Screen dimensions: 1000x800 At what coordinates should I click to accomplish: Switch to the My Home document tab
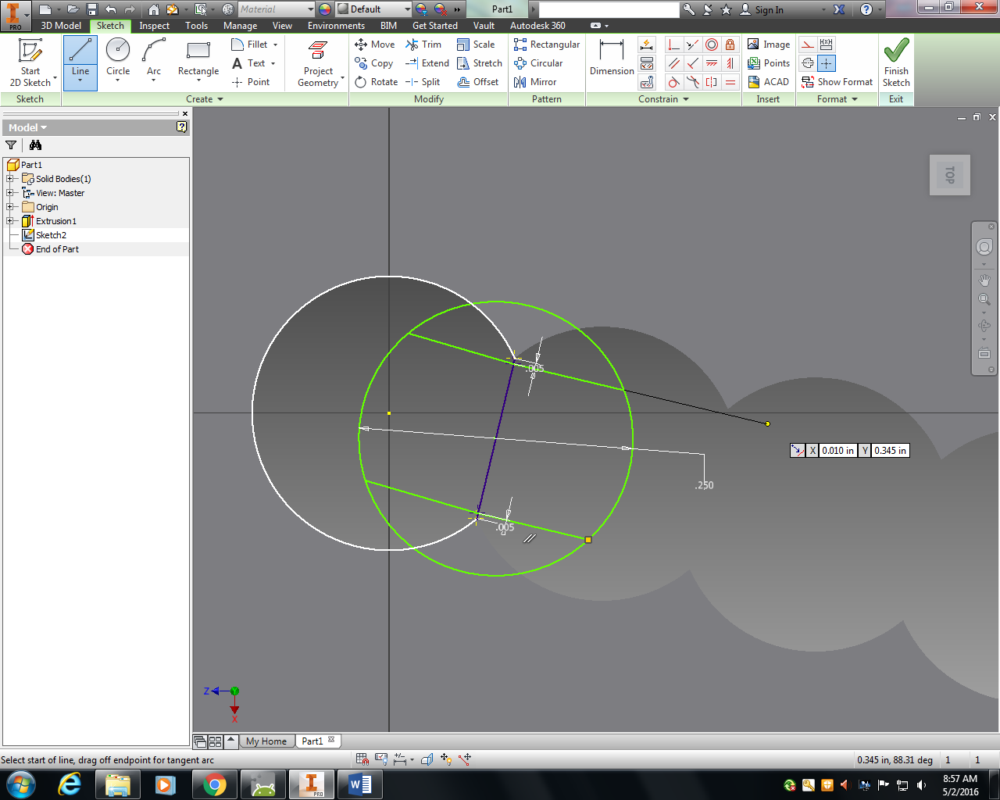click(266, 741)
